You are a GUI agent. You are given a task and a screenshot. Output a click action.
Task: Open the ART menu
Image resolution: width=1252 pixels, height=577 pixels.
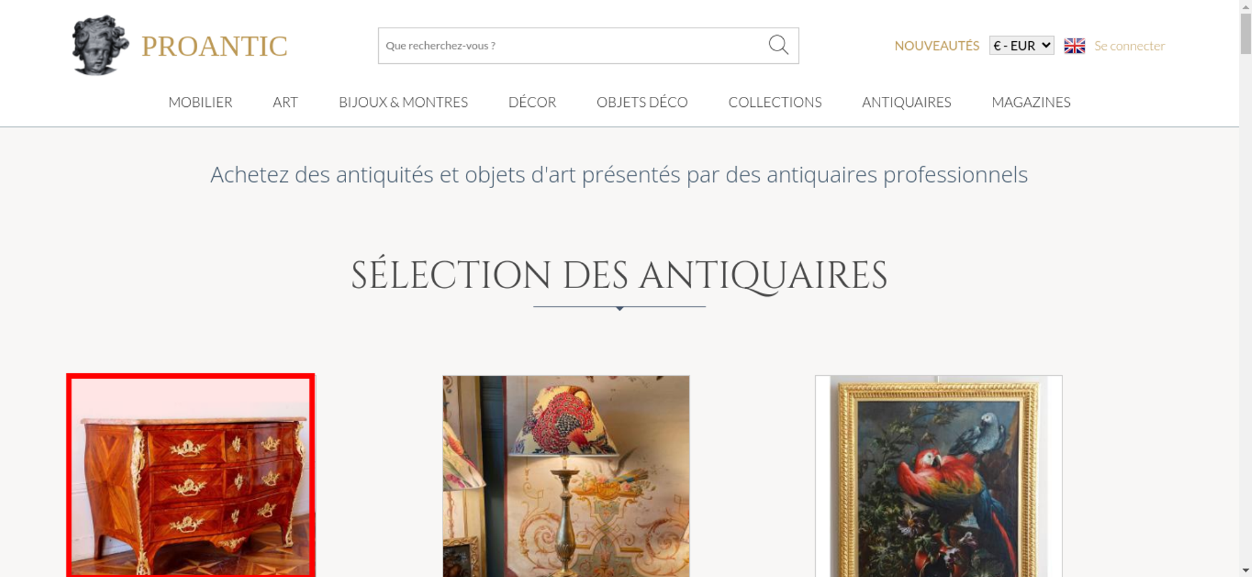pos(285,102)
